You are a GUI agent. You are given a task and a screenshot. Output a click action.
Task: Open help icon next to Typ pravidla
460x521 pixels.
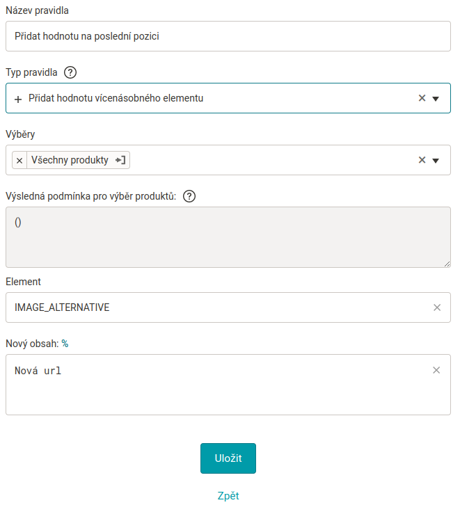[x=70, y=72]
